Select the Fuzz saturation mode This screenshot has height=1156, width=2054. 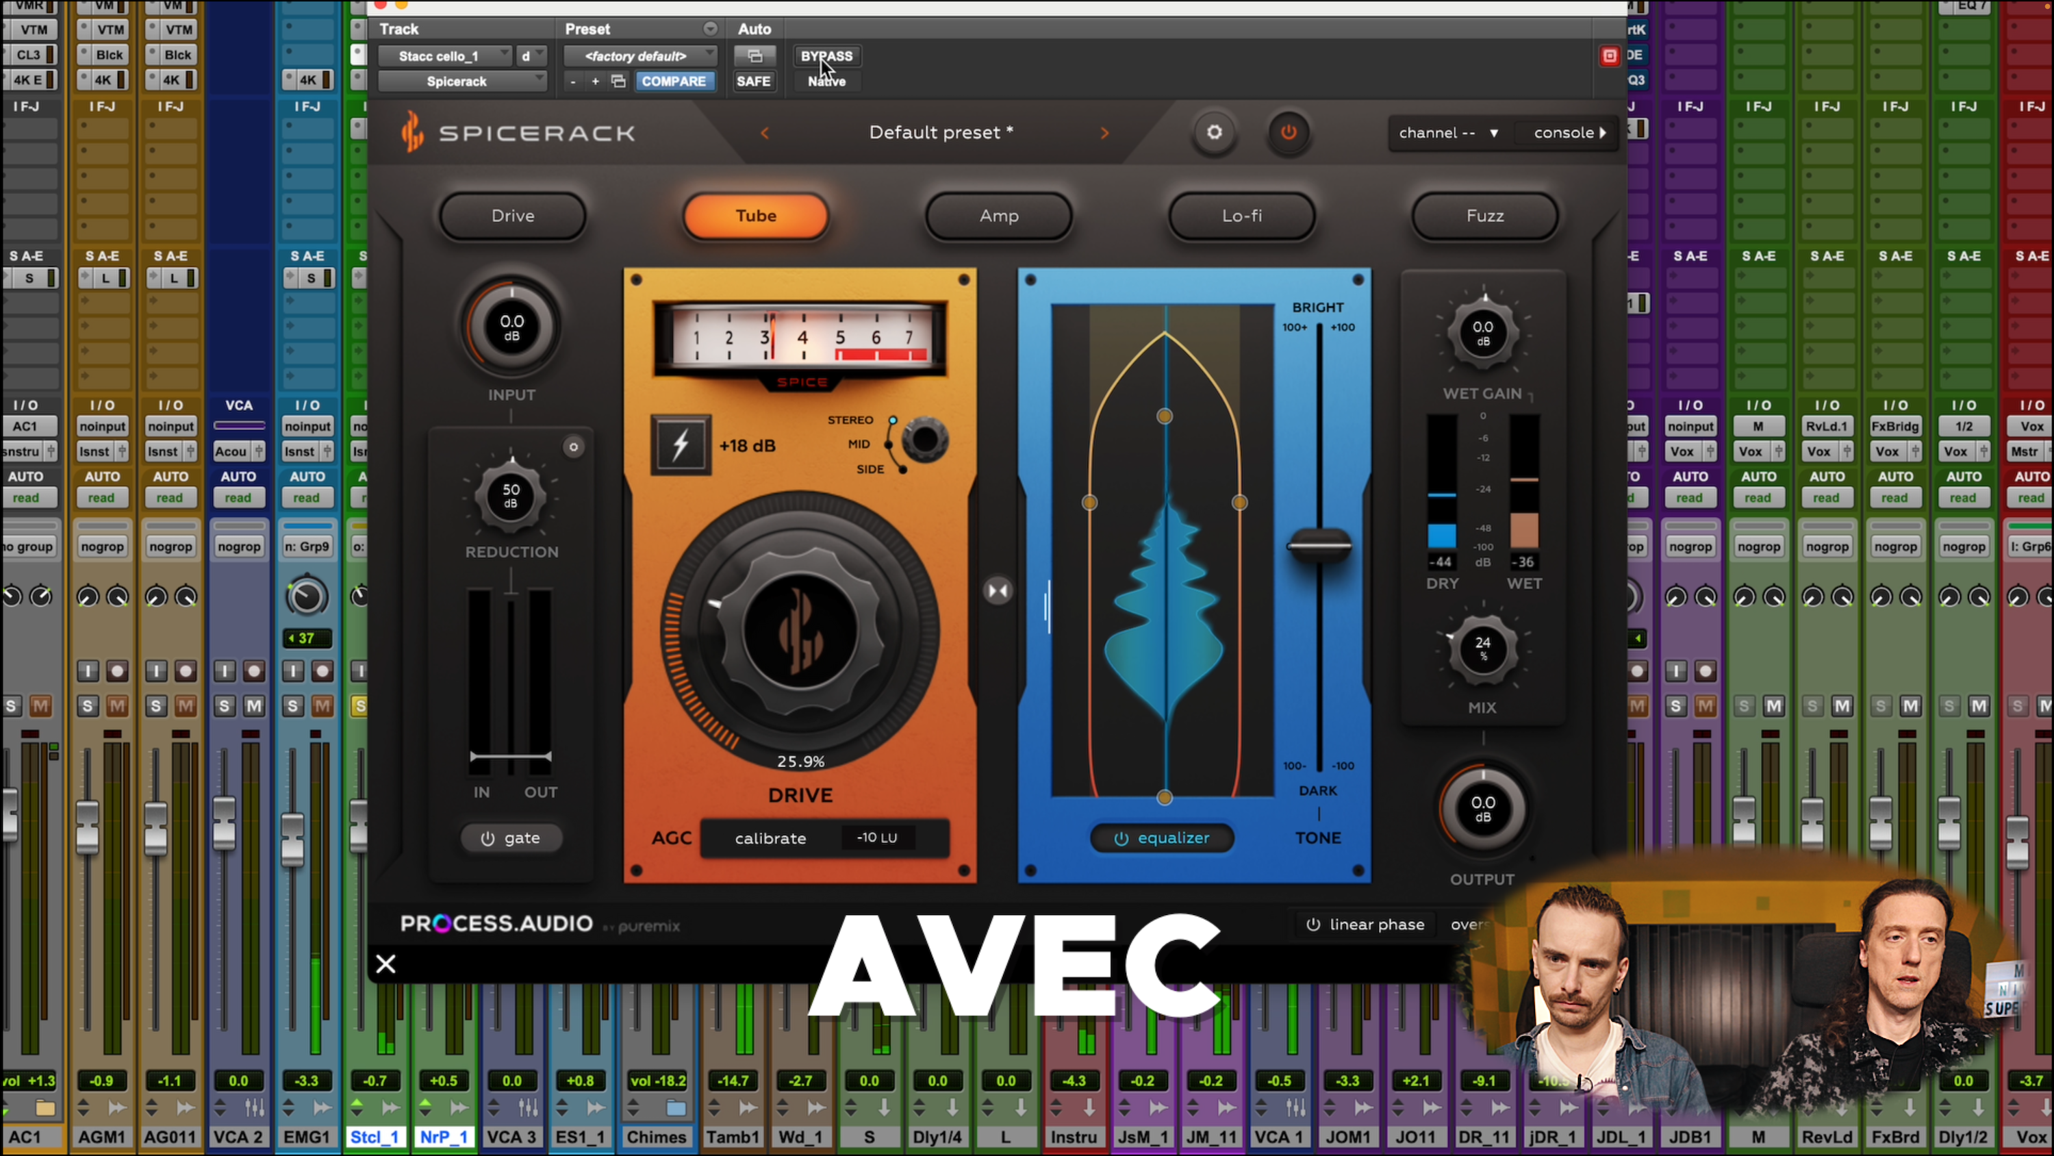point(1484,216)
